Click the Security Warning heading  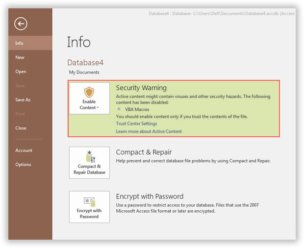(141, 88)
